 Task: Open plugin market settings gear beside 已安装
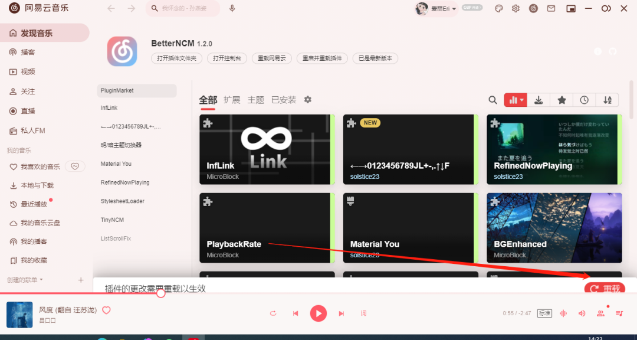tap(308, 100)
